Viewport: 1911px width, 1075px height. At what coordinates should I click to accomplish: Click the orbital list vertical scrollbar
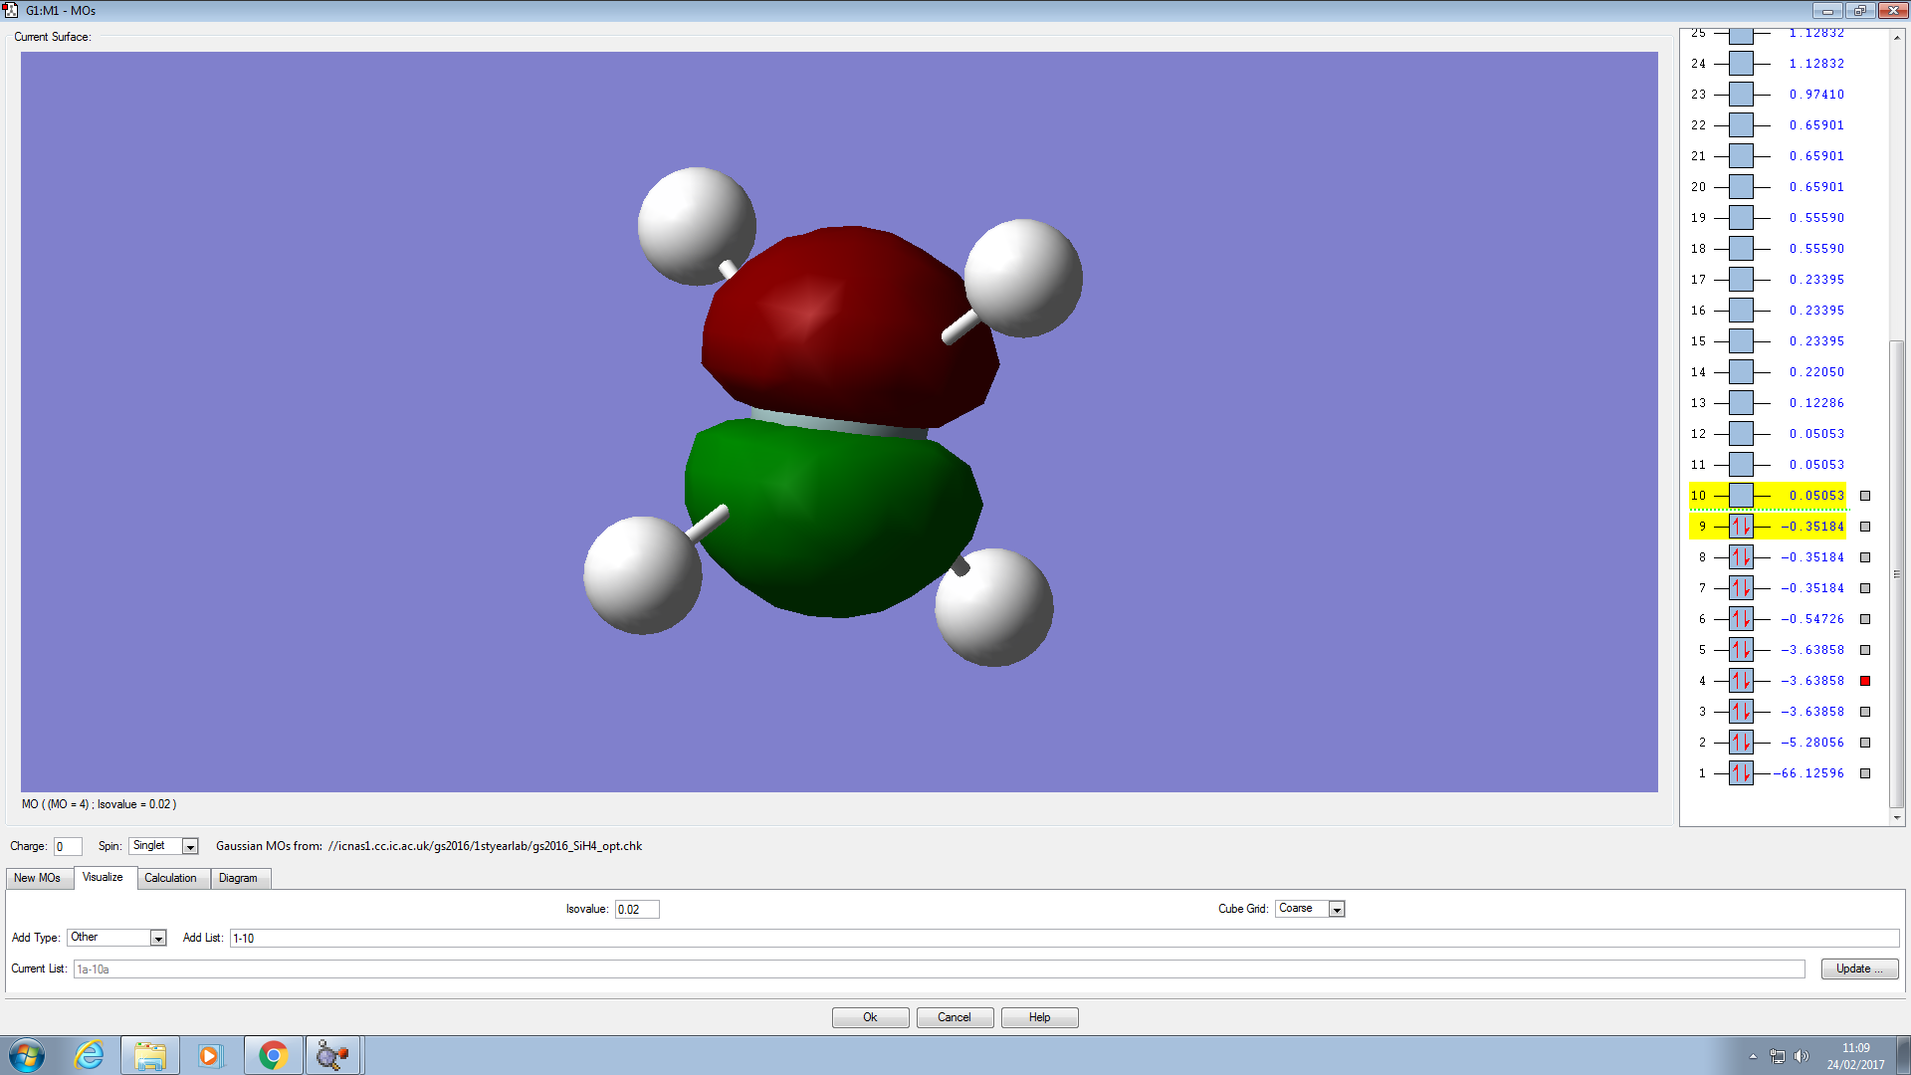point(1897,572)
